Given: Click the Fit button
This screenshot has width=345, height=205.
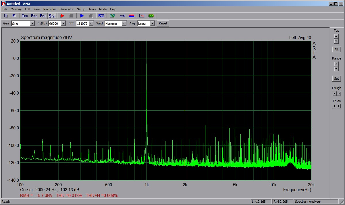Looking at the screenshot, I should [336, 49].
